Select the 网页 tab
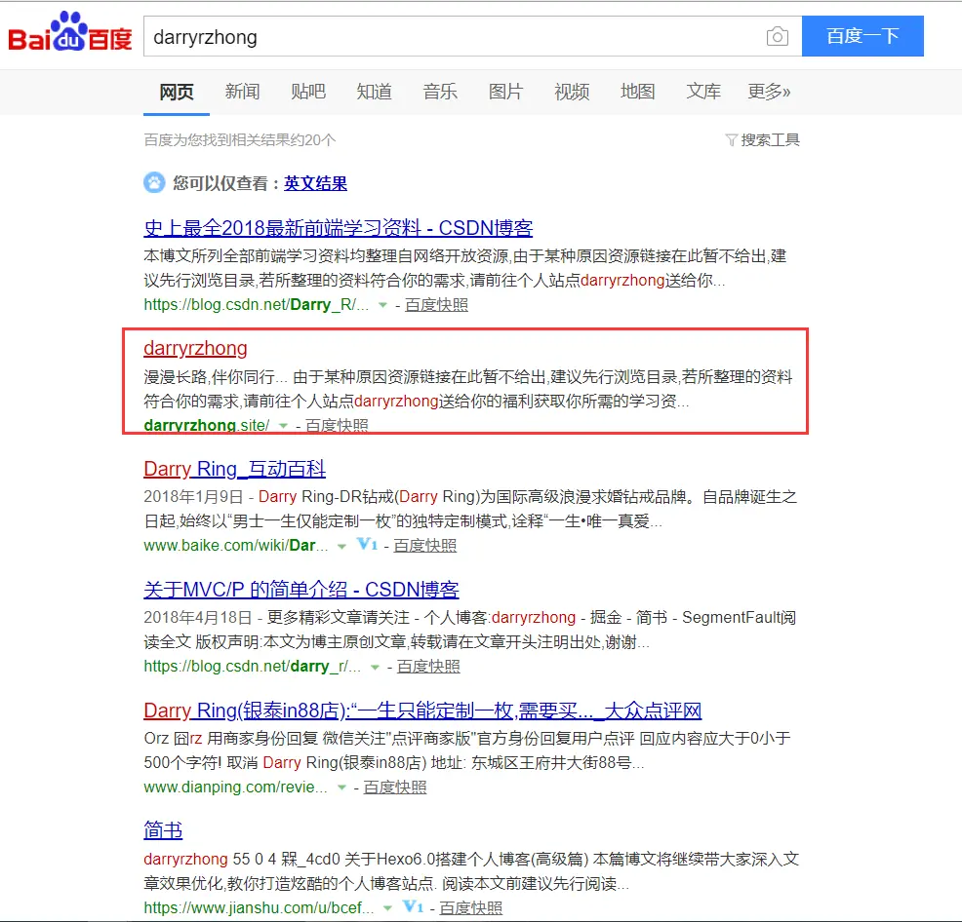This screenshot has height=922, width=962. pos(177,92)
